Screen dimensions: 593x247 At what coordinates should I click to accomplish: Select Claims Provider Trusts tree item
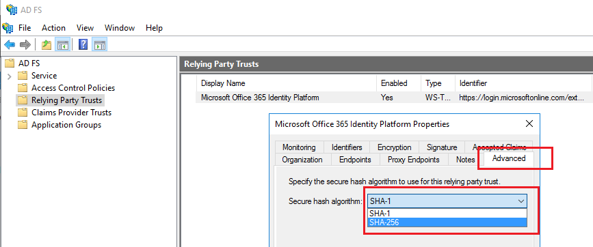pos(71,113)
